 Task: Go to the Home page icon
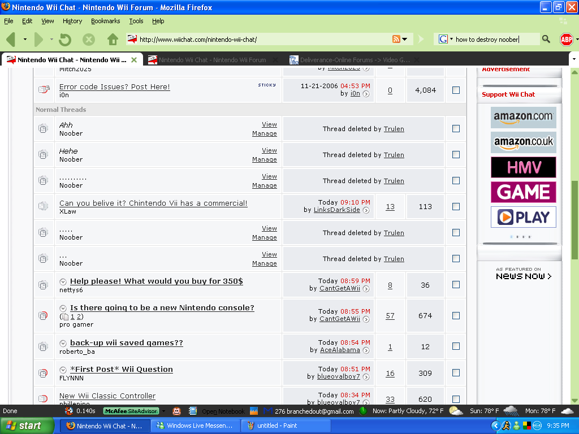[113, 39]
